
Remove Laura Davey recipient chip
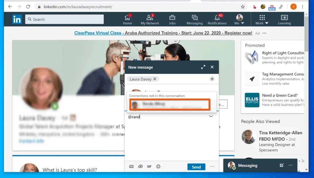(155, 79)
